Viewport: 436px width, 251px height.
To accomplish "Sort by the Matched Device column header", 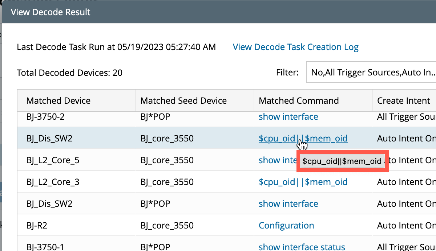I will pyautogui.click(x=58, y=100).
